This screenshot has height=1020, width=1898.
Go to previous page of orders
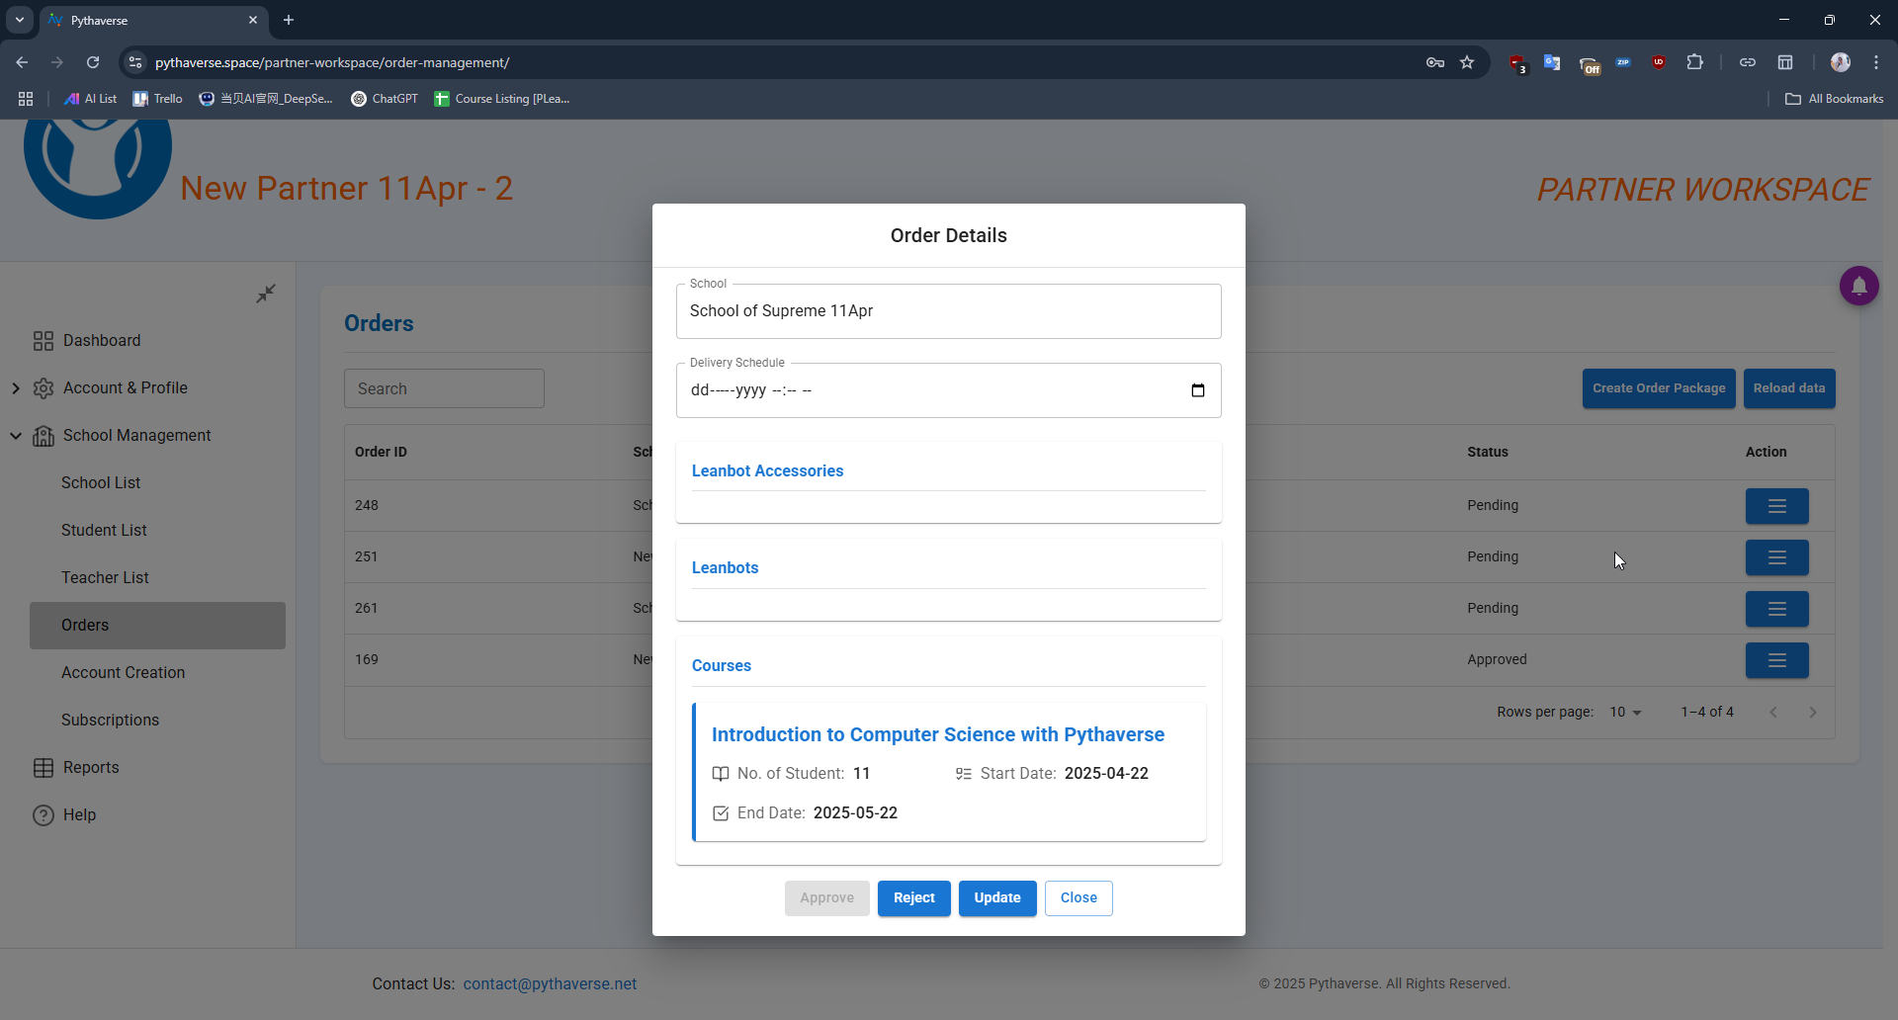click(1773, 713)
